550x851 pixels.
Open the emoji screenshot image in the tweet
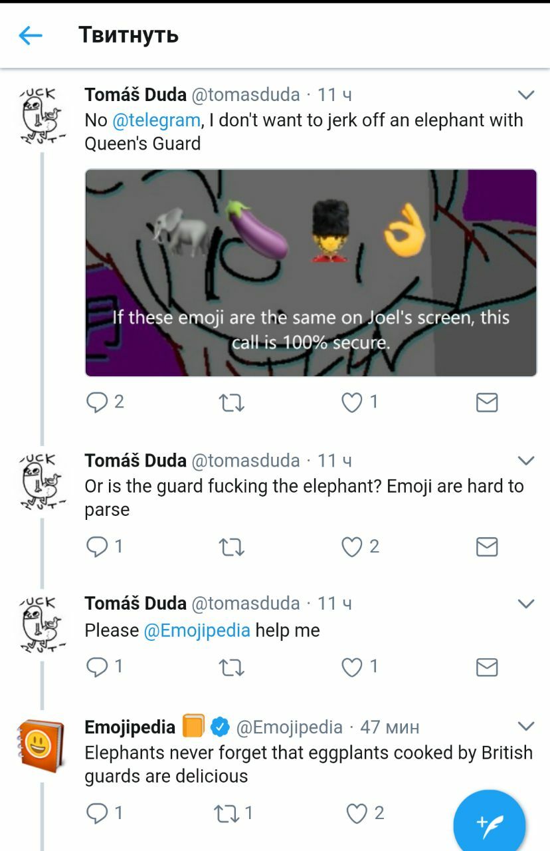[311, 273]
